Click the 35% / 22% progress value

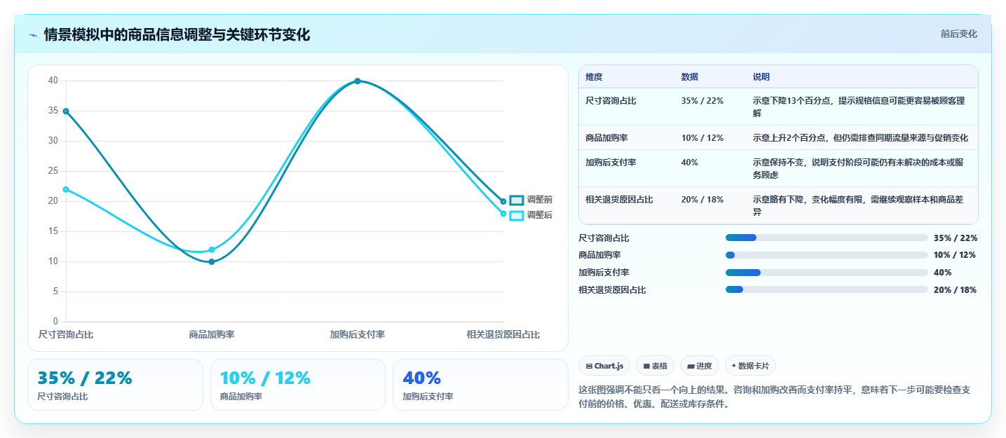pos(956,238)
